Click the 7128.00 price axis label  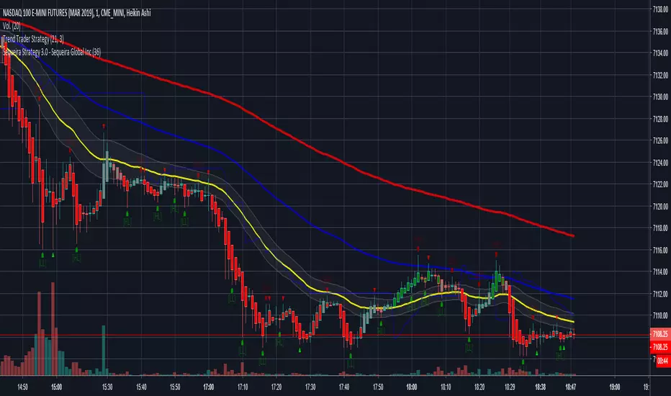pos(660,119)
